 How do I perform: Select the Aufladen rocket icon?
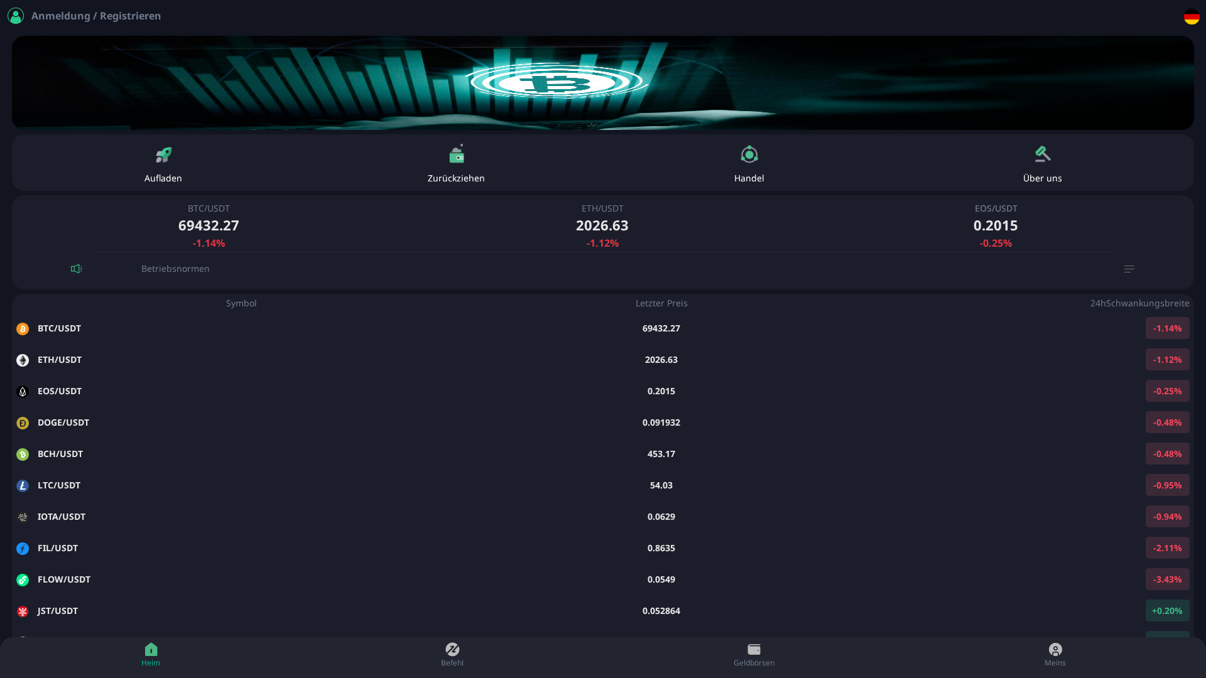coord(163,154)
